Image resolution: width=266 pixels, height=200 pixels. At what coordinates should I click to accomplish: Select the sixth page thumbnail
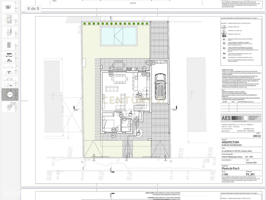[x=10, y=70]
